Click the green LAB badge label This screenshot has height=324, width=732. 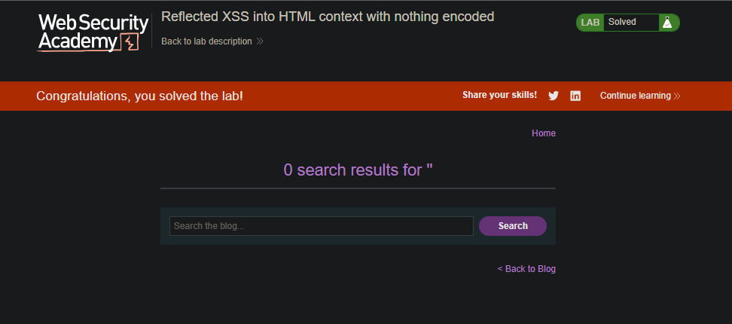point(590,23)
